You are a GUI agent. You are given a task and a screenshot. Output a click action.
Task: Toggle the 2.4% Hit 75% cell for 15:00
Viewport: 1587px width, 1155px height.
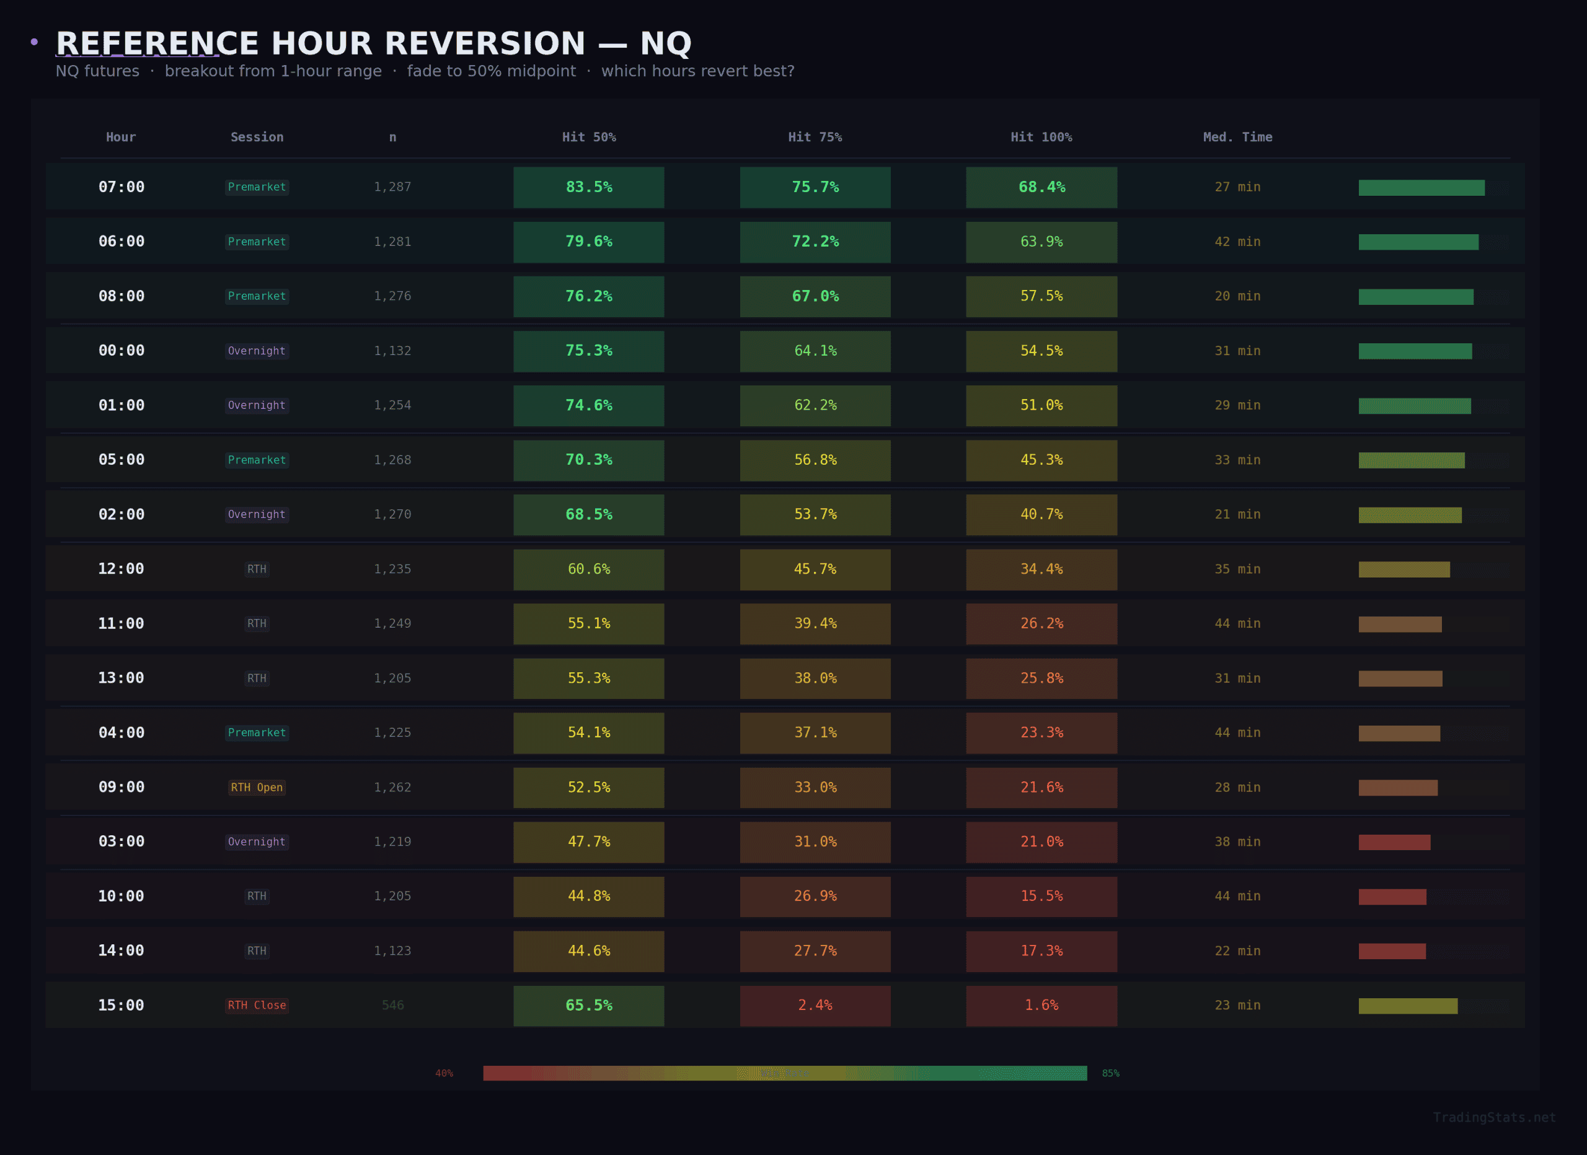click(815, 1005)
